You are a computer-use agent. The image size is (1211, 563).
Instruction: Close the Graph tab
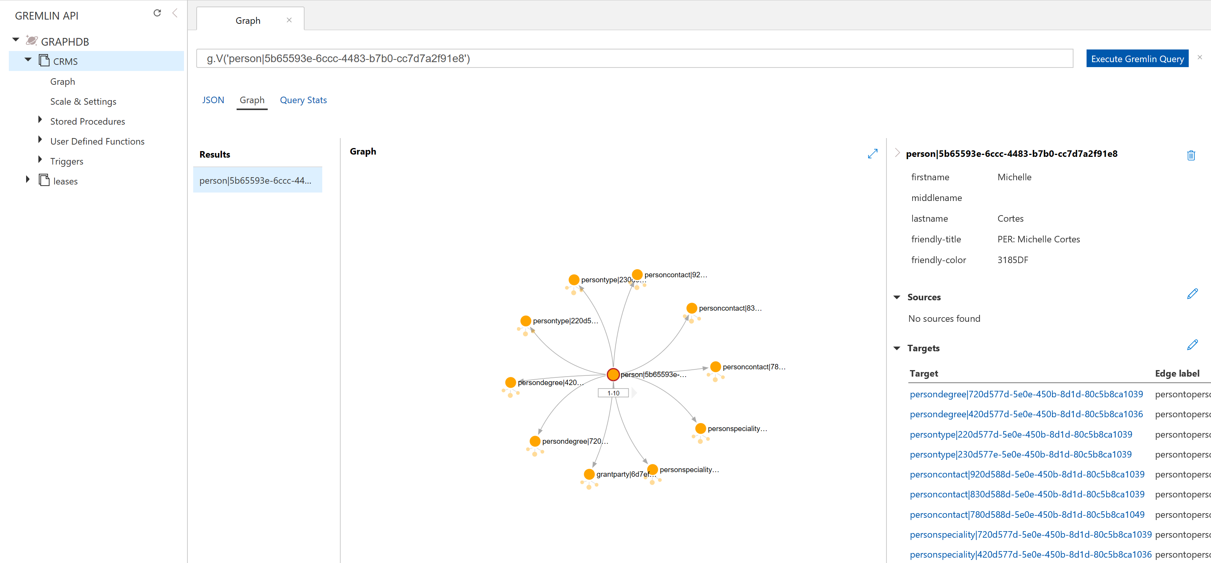[289, 20]
